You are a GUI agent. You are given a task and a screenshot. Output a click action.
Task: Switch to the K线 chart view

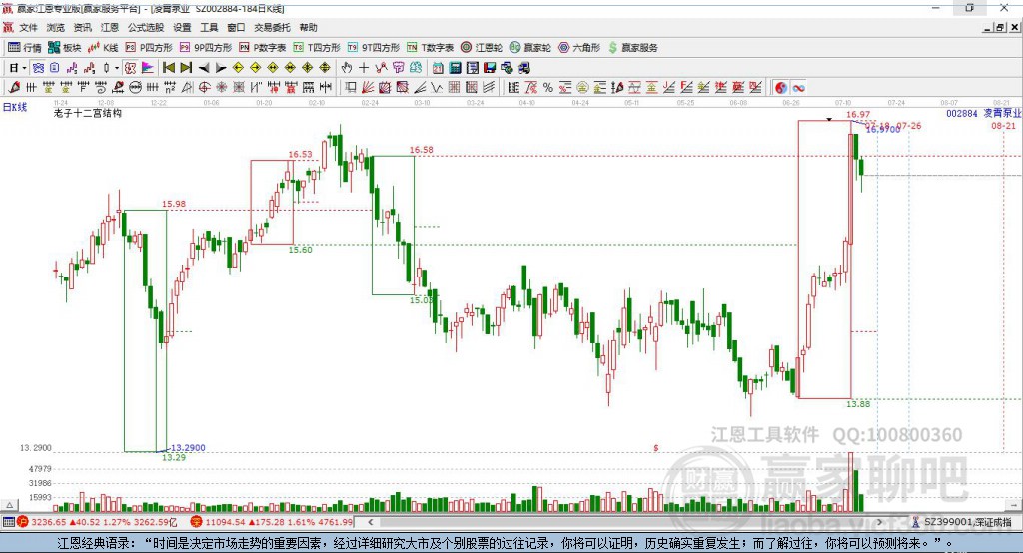click(103, 48)
